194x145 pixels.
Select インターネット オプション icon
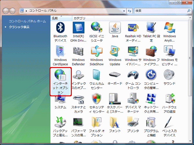(60, 82)
